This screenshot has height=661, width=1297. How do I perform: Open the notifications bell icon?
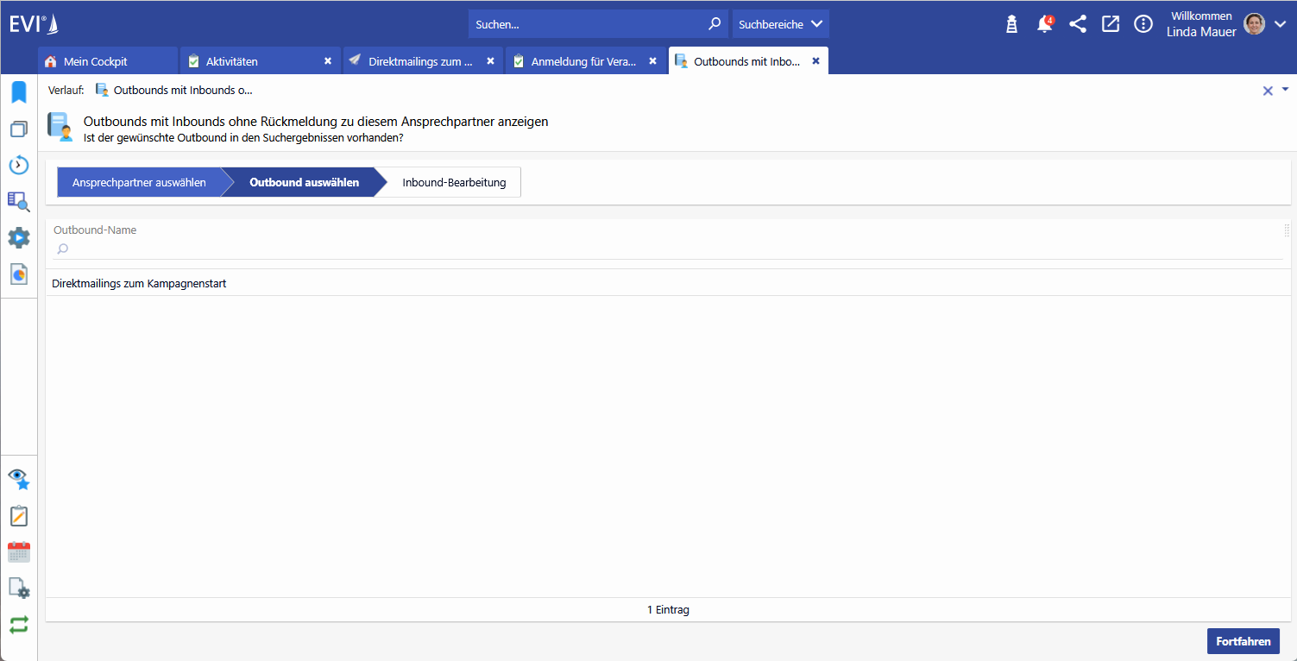tap(1044, 24)
